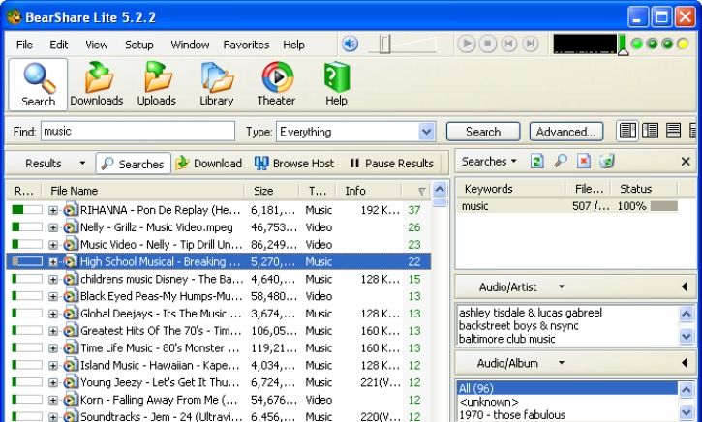Toggle the Searches button in results toolbar
The height and width of the screenshot is (422, 702).
[133, 164]
